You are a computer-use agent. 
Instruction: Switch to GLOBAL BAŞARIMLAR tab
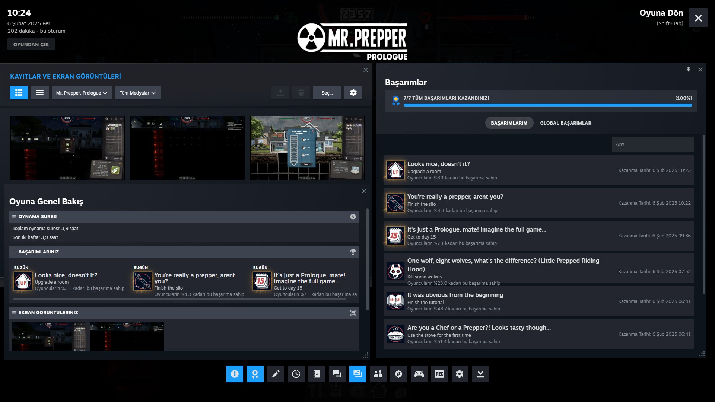[x=565, y=123]
